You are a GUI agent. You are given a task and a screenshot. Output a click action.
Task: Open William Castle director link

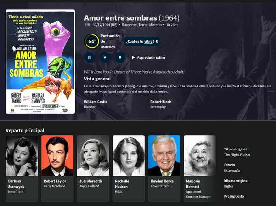pyautogui.click(x=96, y=102)
